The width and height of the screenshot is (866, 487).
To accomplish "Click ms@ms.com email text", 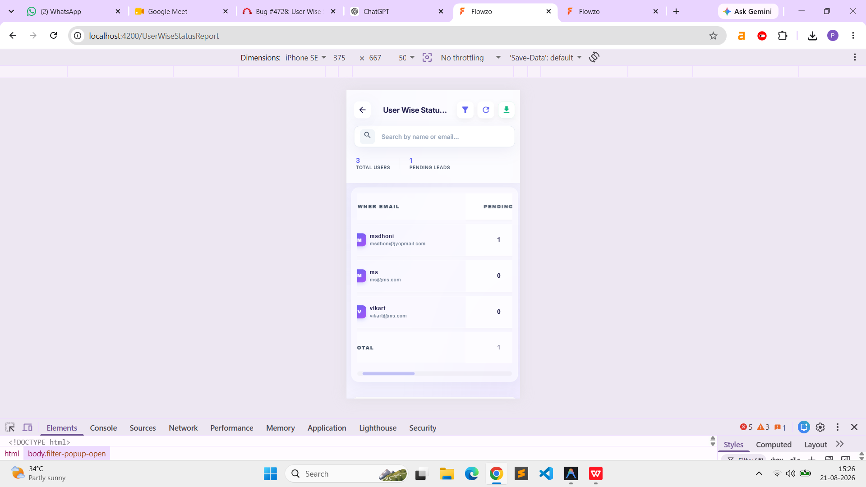I will click(385, 280).
